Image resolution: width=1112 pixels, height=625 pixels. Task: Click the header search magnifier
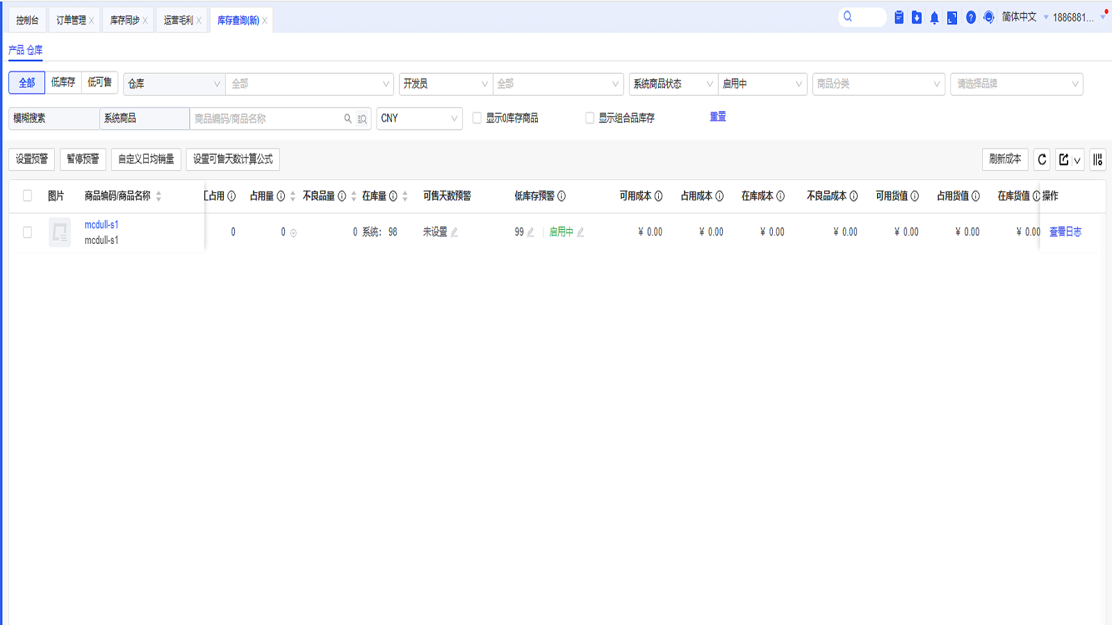848,17
